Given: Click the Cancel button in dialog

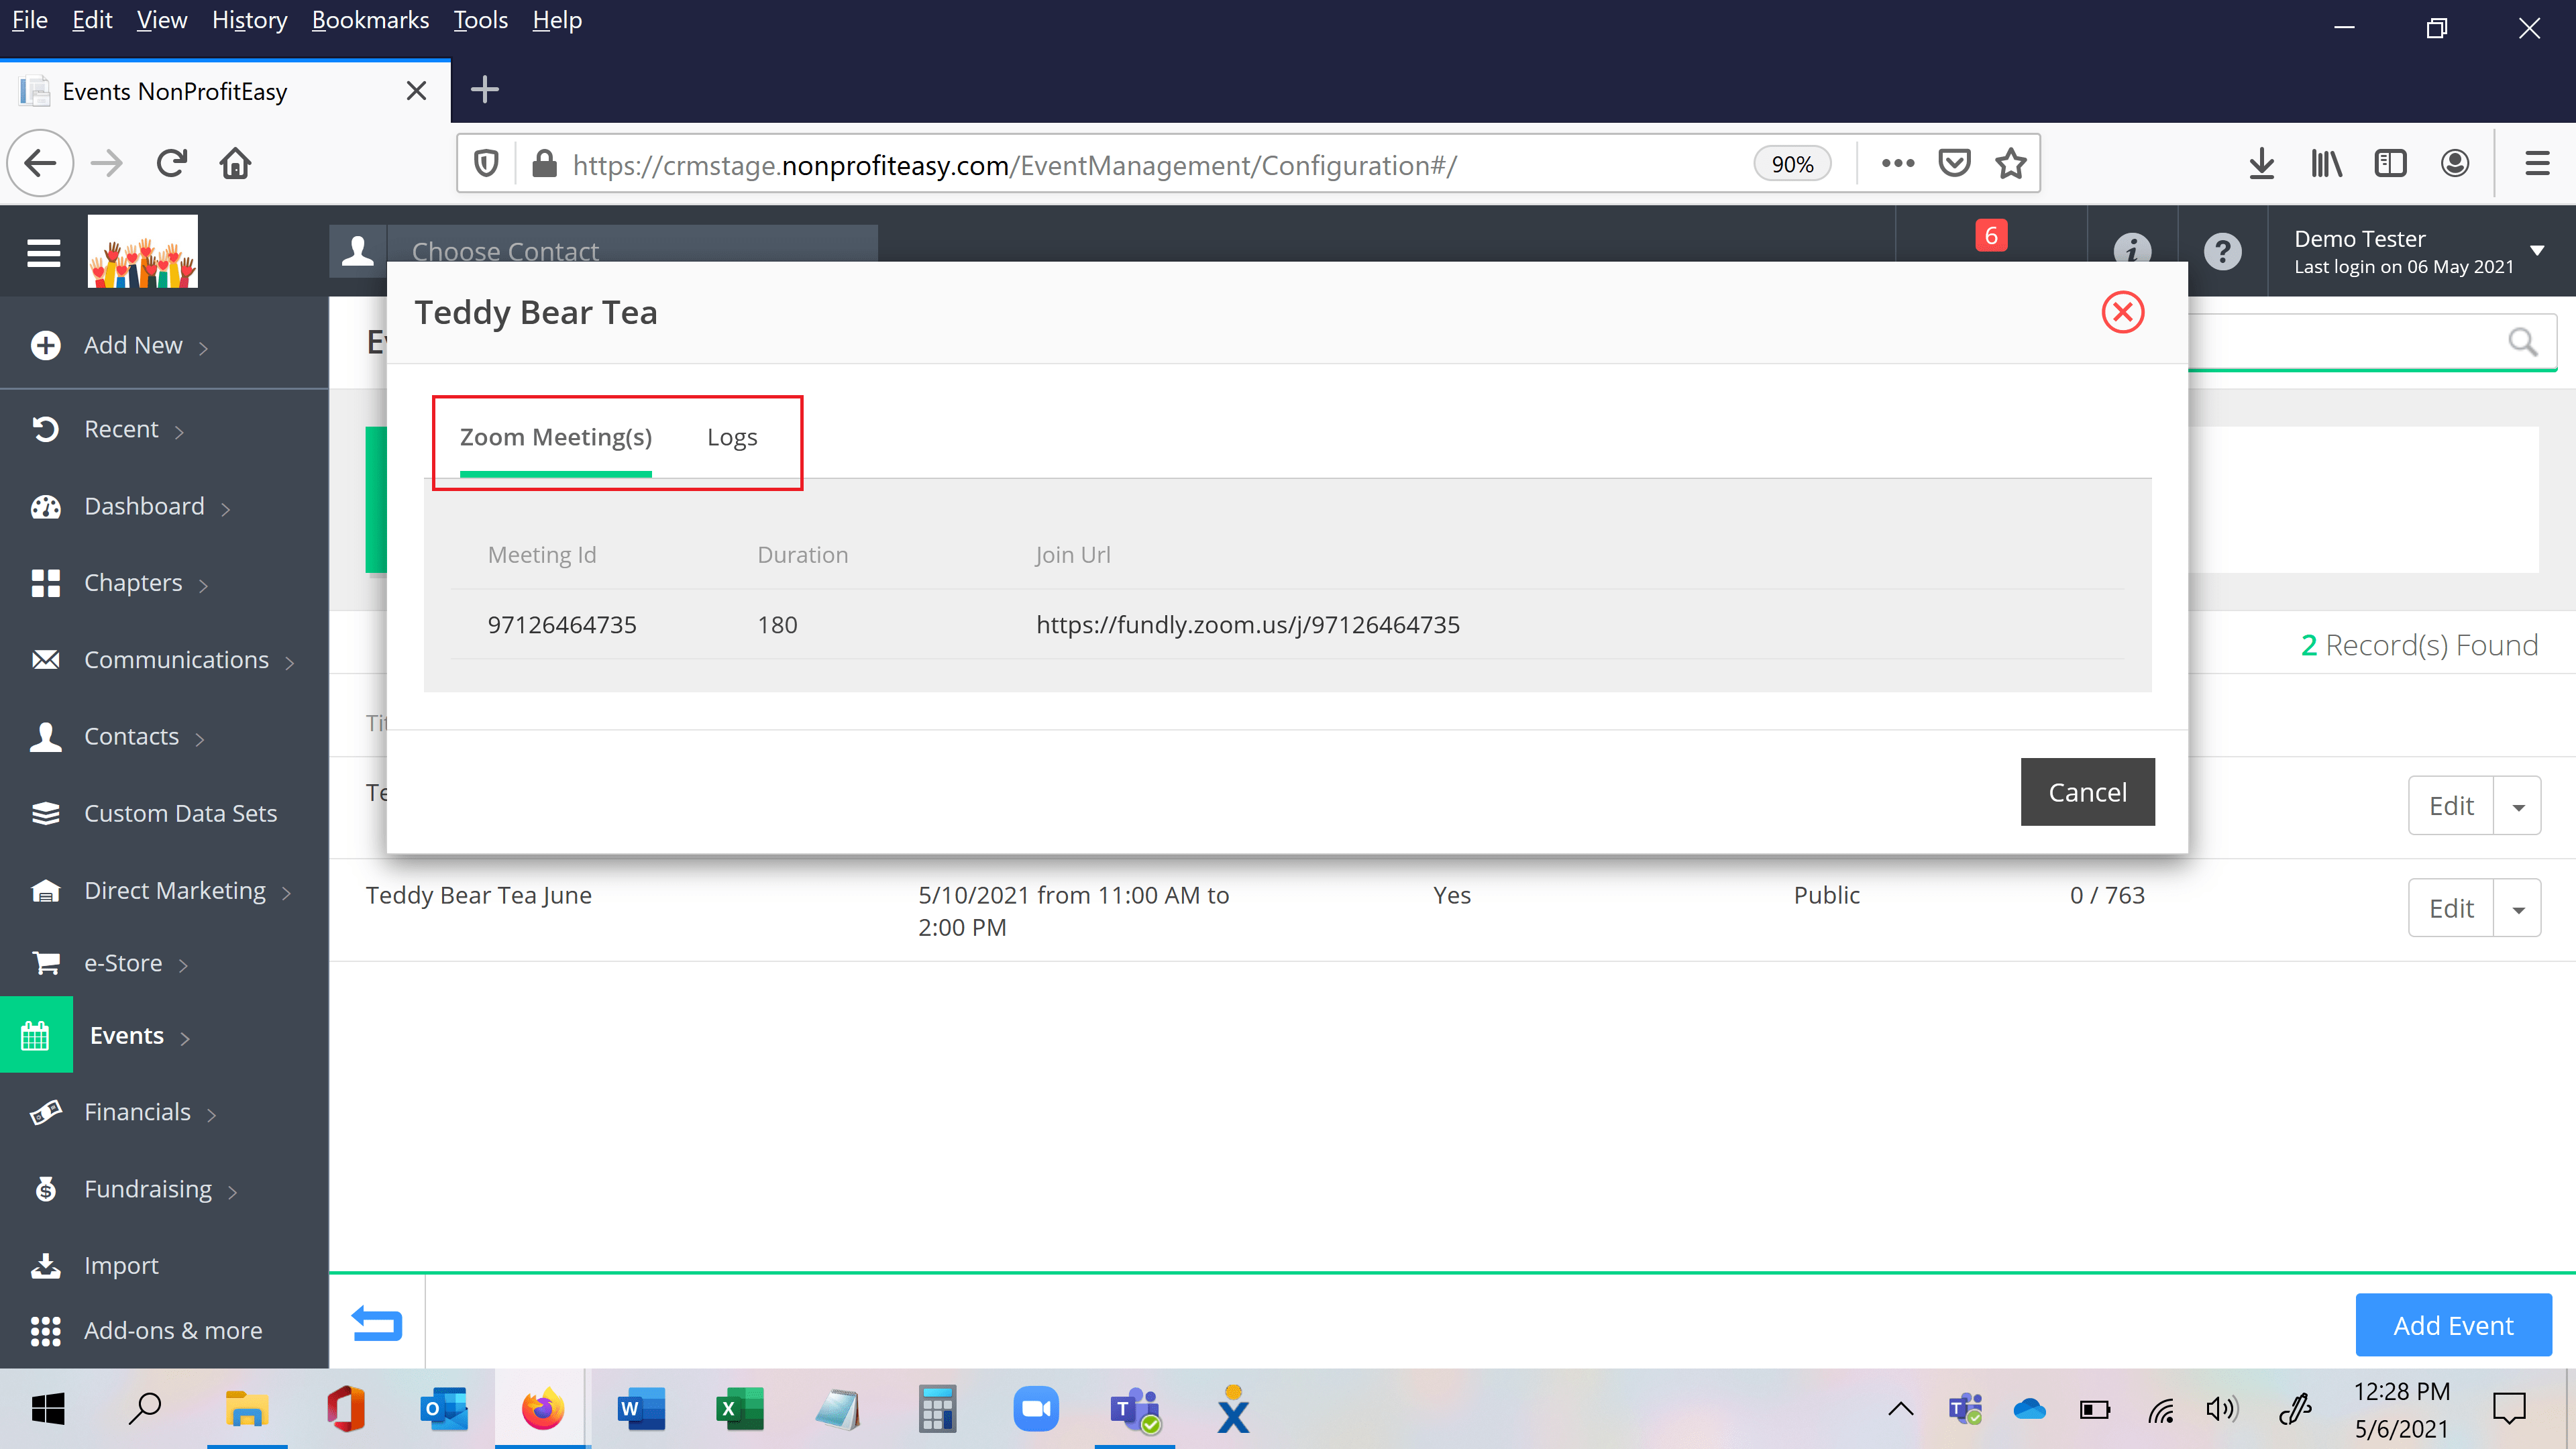Looking at the screenshot, I should [x=2087, y=791].
